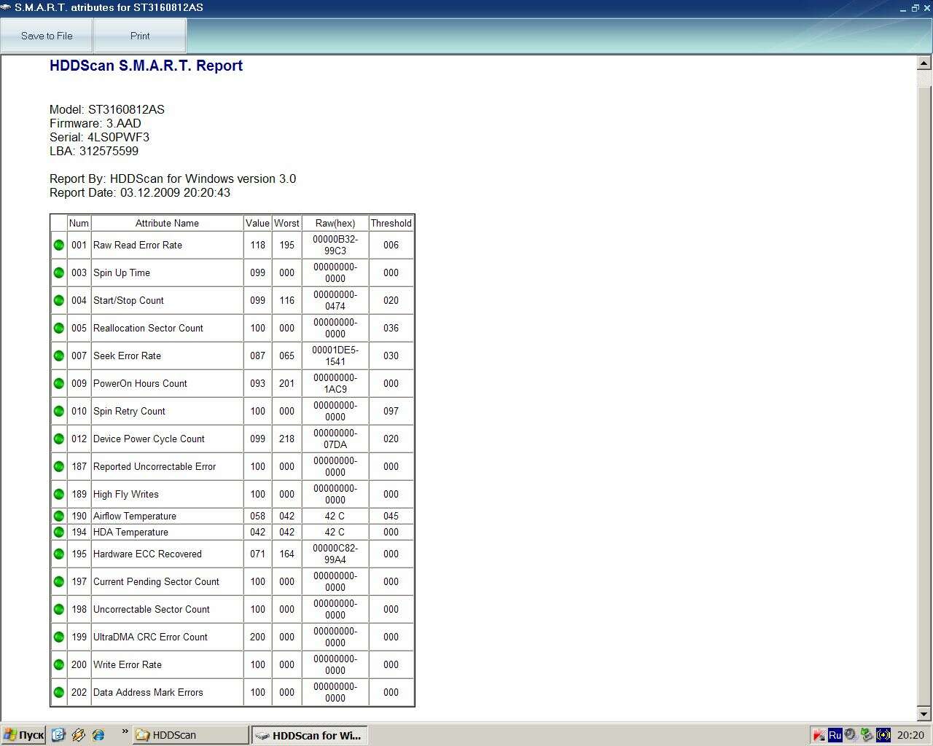Select the Airflow Temperature status dot
Screen dimensions: 933x746
tap(59, 516)
